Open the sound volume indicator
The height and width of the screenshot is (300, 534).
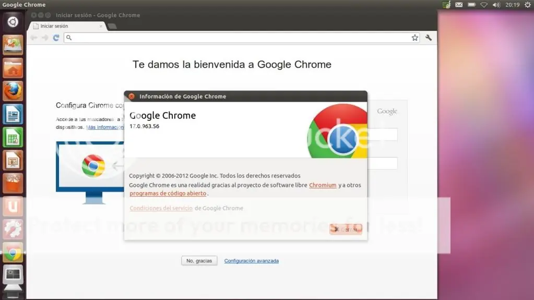(x=496, y=5)
